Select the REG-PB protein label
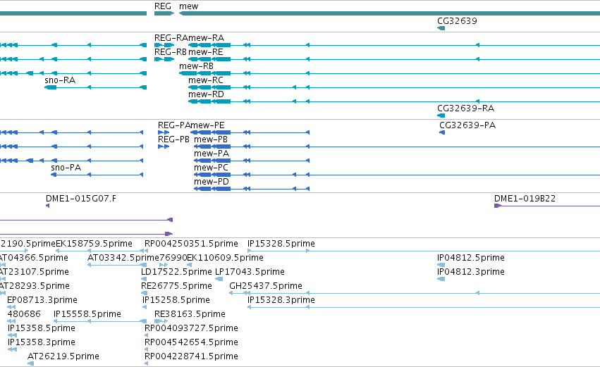 173,139
